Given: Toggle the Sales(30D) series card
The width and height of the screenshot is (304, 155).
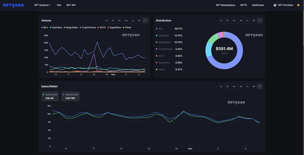Looking at the screenshot, I should pyautogui.click(x=50, y=96).
